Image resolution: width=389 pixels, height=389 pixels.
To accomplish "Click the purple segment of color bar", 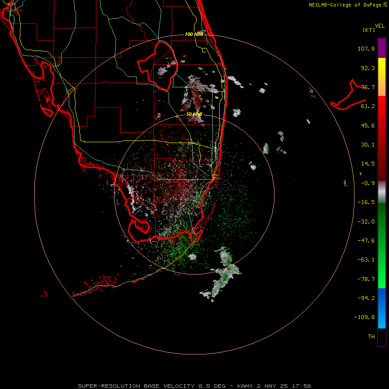I will [382, 48].
